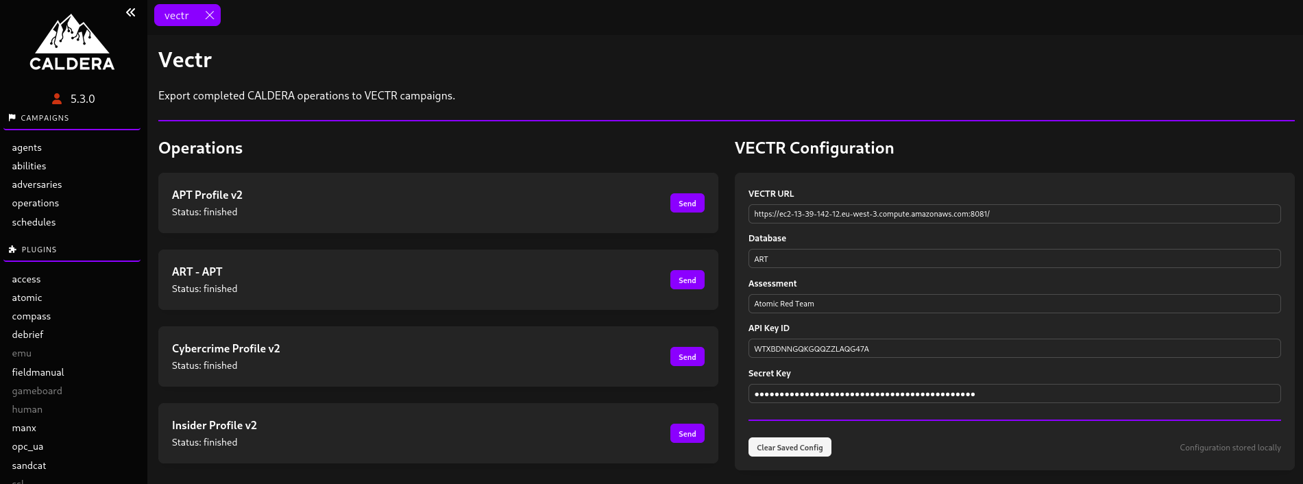Open the opc_ua plugin

click(x=27, y=446)
